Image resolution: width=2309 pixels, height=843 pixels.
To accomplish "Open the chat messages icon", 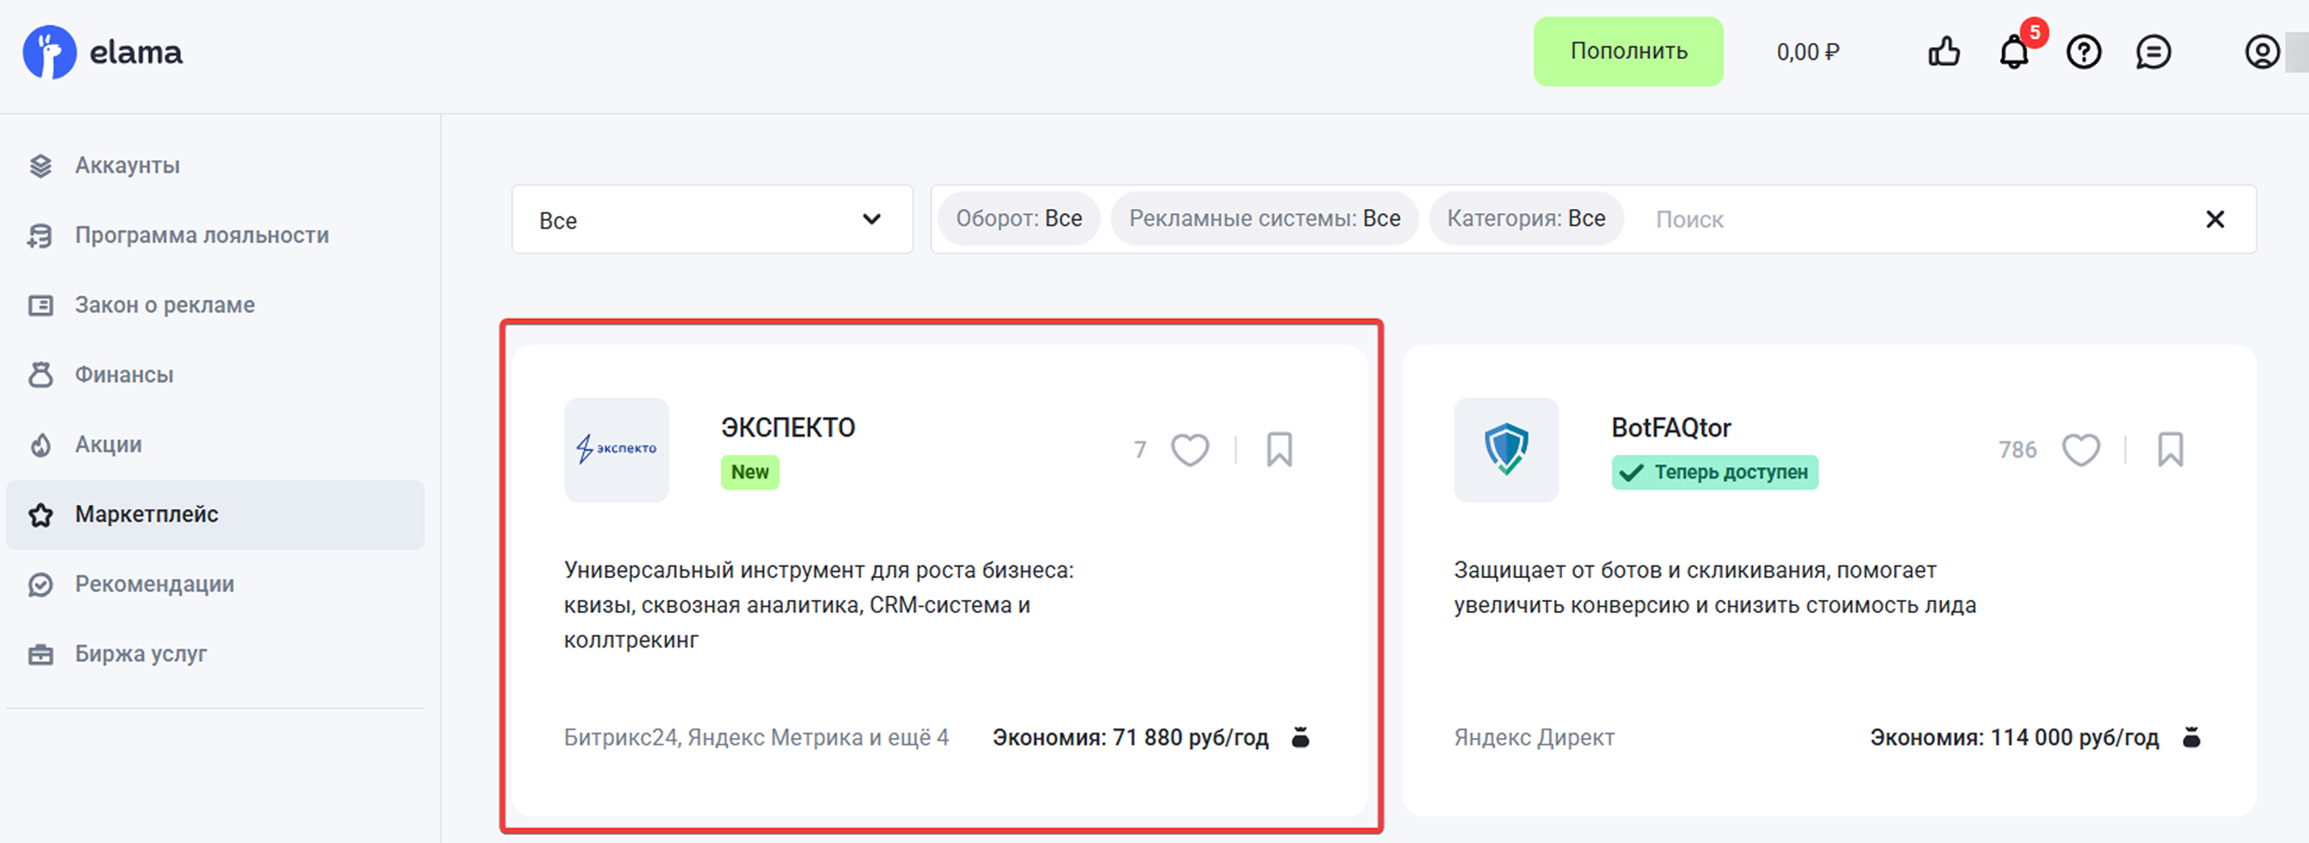I will click(2152, 52).
